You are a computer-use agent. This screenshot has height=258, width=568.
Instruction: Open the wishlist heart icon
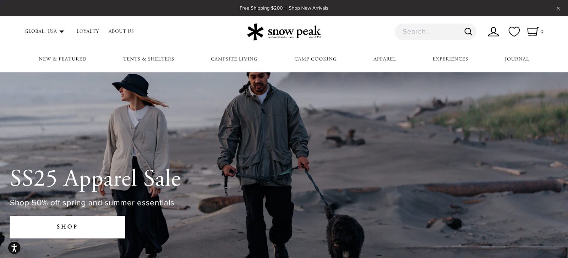point(514,32)
